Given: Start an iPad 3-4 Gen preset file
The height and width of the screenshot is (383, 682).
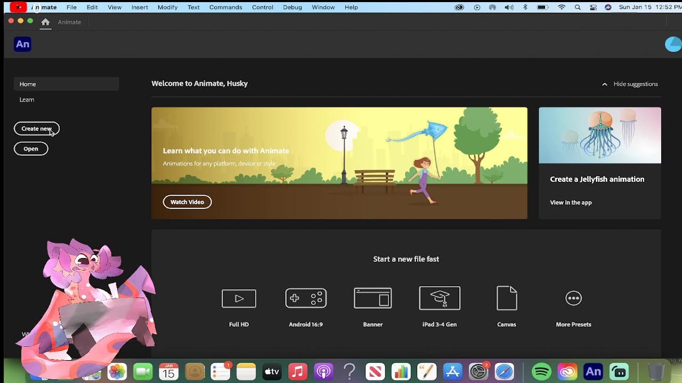Looking at the screenshot, I should [x=440, y=298].
